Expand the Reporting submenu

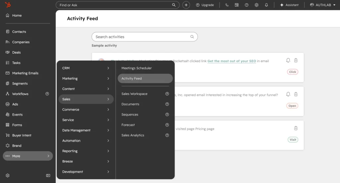point(86,151)
